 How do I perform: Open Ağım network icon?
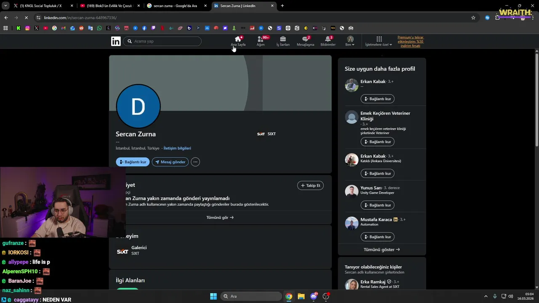tap(261, 41)
